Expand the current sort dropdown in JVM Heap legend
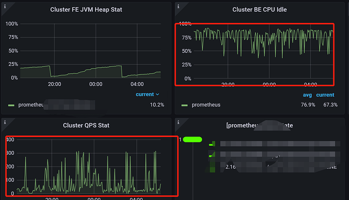This screenshot has width=349, height=200. coord(147,94)
